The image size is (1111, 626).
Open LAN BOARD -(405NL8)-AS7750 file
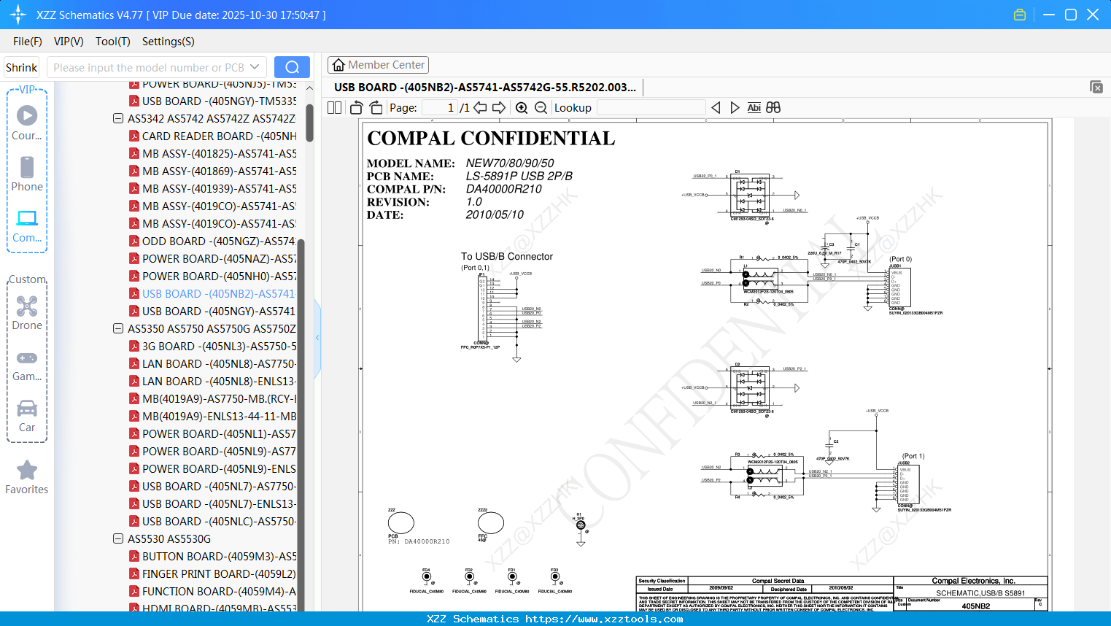click(x=213, y=363)
